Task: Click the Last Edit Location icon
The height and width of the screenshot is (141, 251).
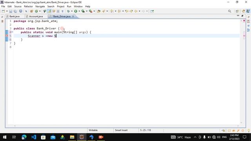Action: pos(127,11)
